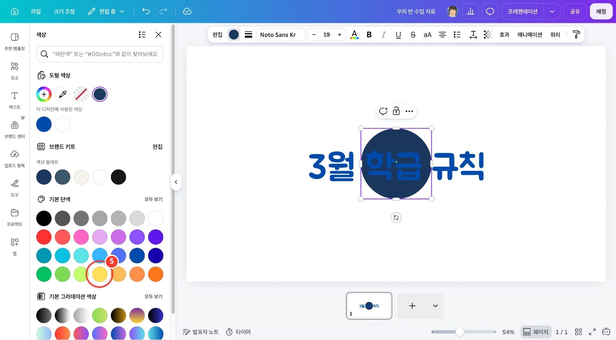Toggle underline formatting
Viewport: 616px width, 340px height.
(398, 35)
